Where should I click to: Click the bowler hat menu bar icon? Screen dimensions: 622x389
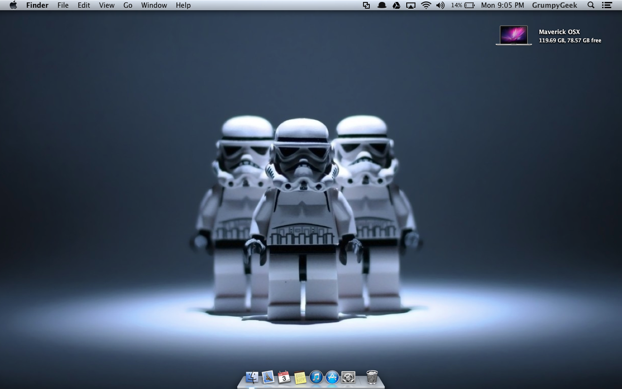pos(381,5)
